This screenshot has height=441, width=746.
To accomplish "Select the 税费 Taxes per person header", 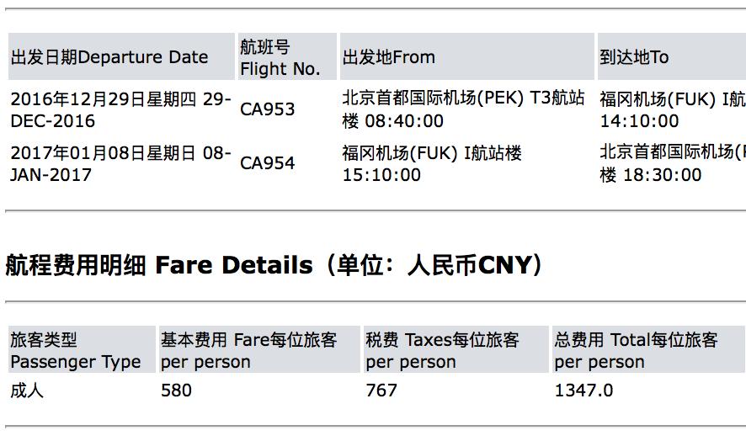I will [x=443, y=351].
